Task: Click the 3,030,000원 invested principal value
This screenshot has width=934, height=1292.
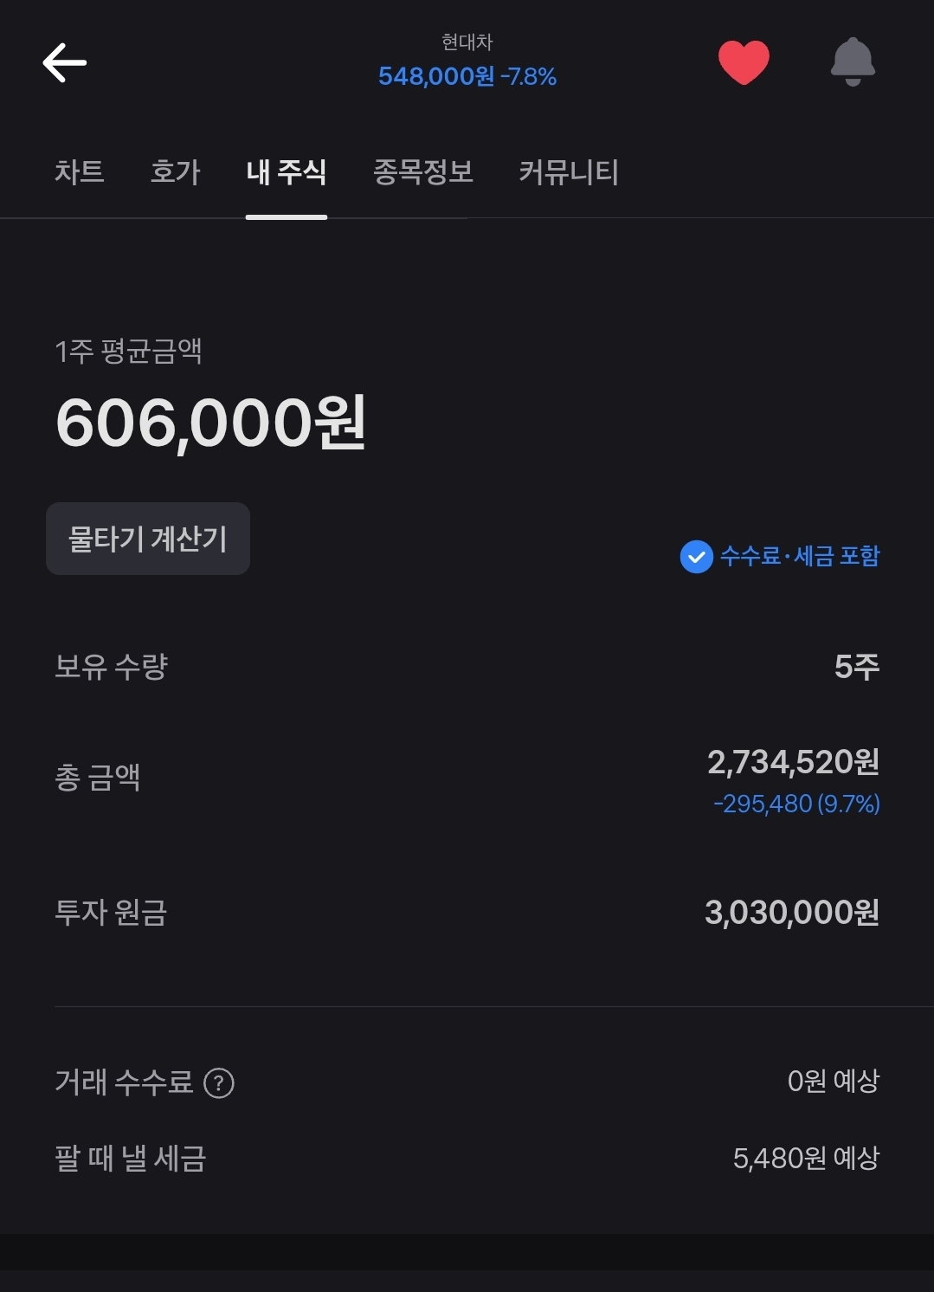Action: (x=792, y=912)
